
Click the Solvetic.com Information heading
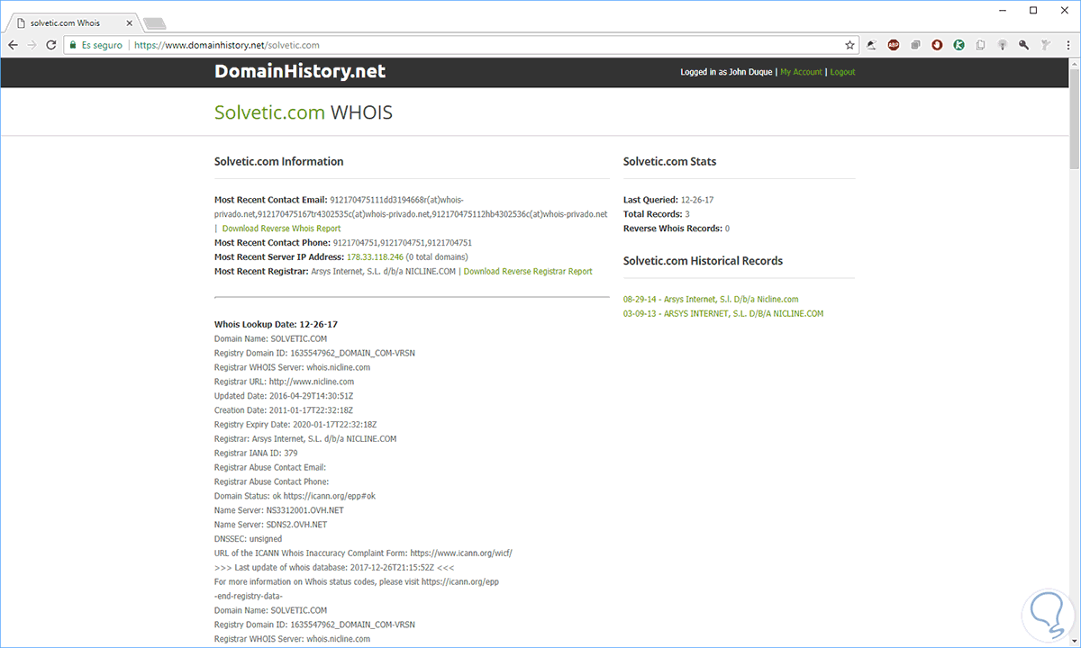(278, 162)
